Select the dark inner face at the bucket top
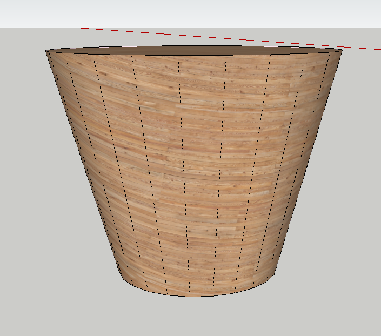This screenshot has width=381, height=336. coord(195,51)
